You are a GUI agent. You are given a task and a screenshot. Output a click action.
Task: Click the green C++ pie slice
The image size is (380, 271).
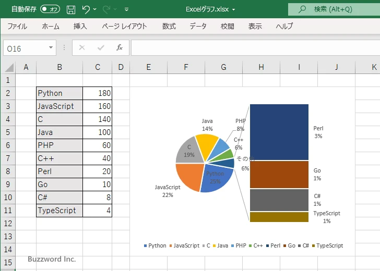[x=225, y=155]
